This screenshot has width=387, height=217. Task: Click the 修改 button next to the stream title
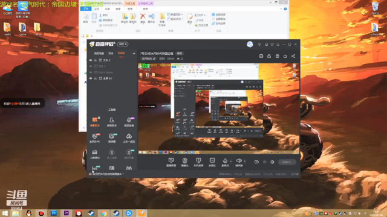point(180,54)
